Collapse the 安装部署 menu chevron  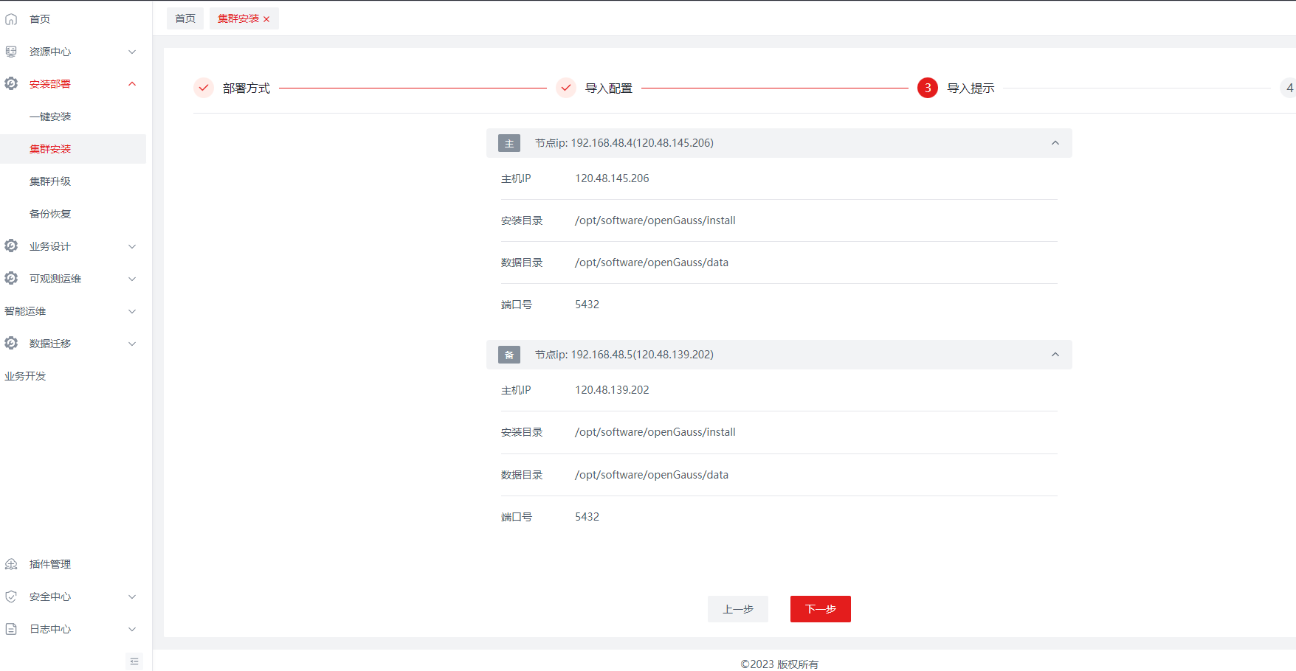click(132, 84)
